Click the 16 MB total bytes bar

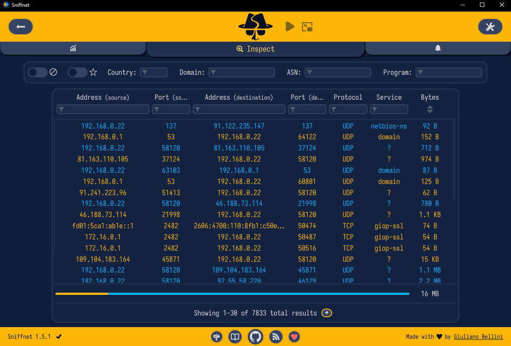[x=232, y=294]
